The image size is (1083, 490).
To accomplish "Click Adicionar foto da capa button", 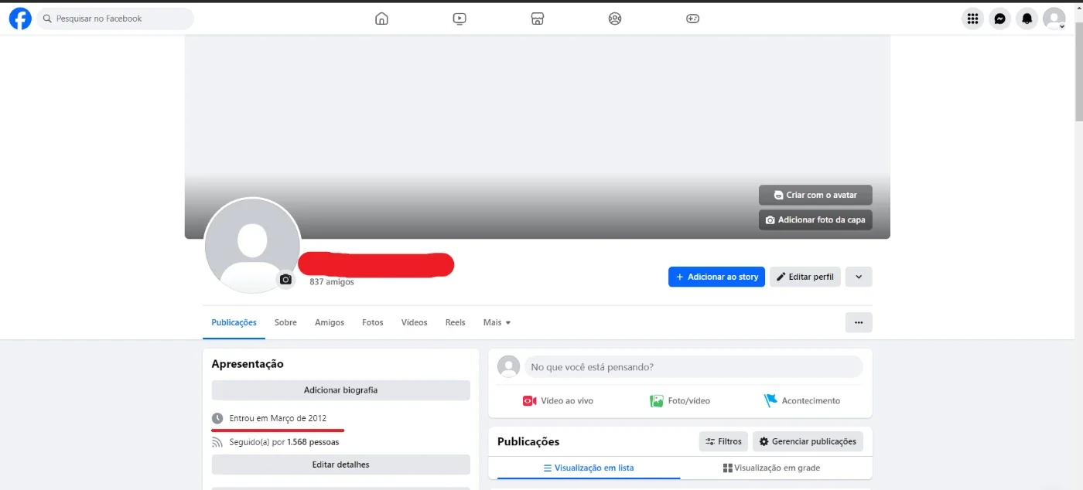I will click(x=815, y=219).
